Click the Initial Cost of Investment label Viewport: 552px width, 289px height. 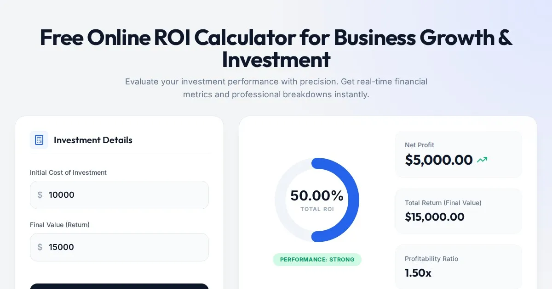click(68, 172)
